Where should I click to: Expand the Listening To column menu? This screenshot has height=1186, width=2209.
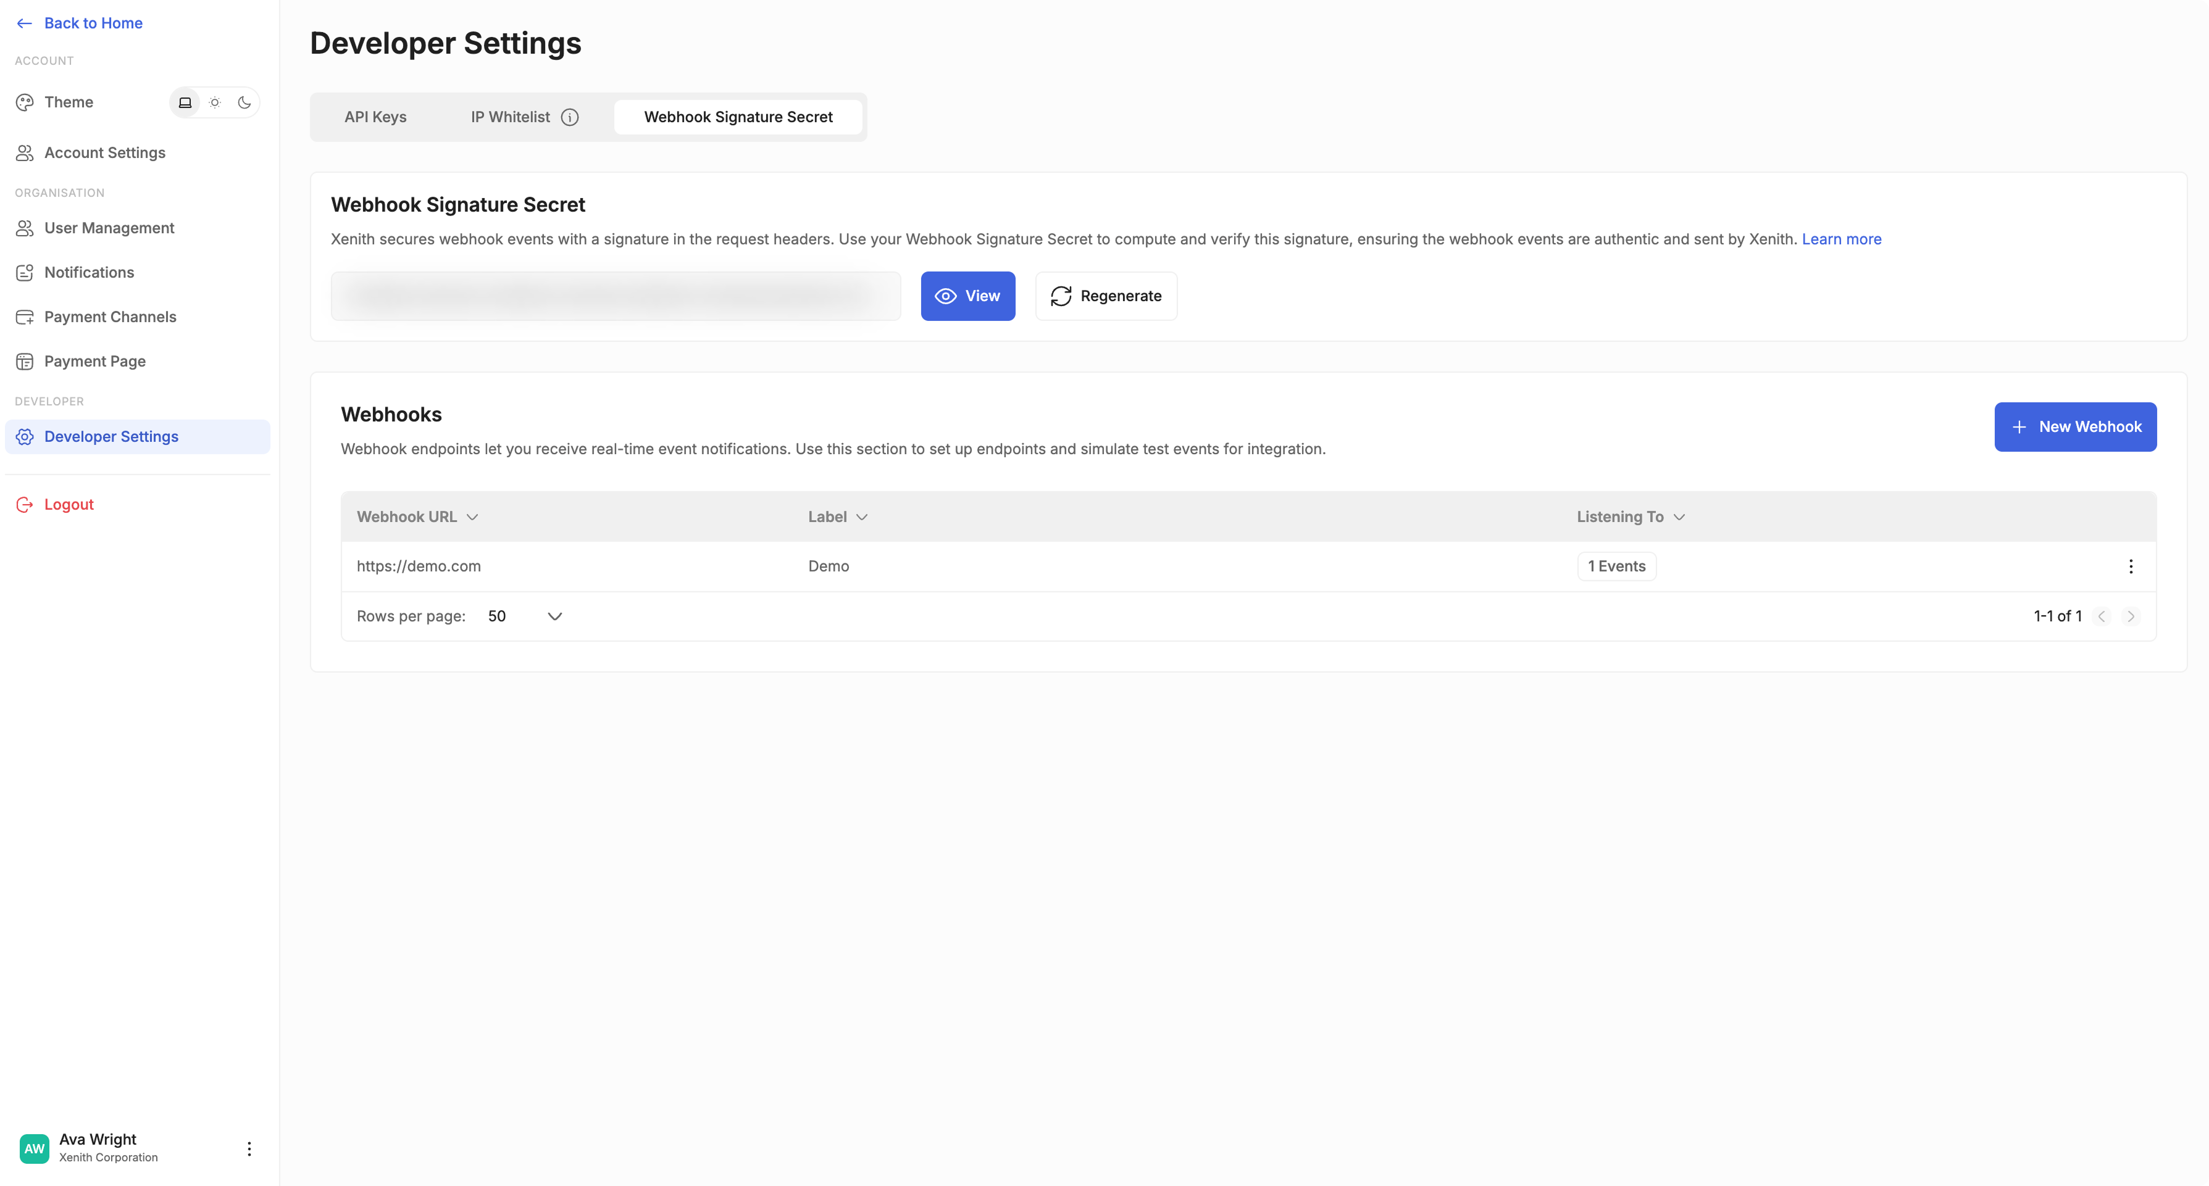pos(1679,516)
